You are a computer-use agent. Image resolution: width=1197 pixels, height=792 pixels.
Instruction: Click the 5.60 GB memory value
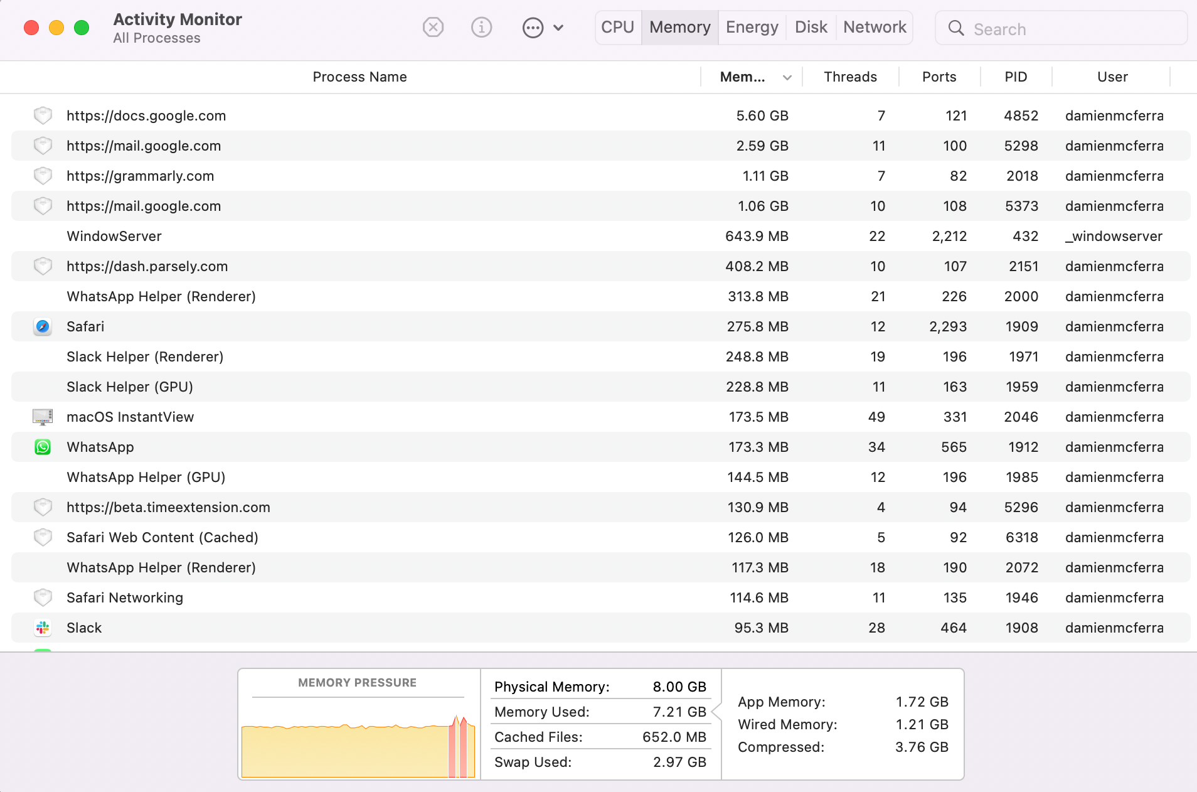762,115
